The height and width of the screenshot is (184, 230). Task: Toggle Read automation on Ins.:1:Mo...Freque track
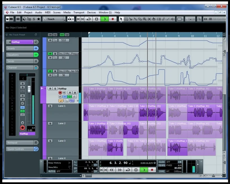pos(50,54)
